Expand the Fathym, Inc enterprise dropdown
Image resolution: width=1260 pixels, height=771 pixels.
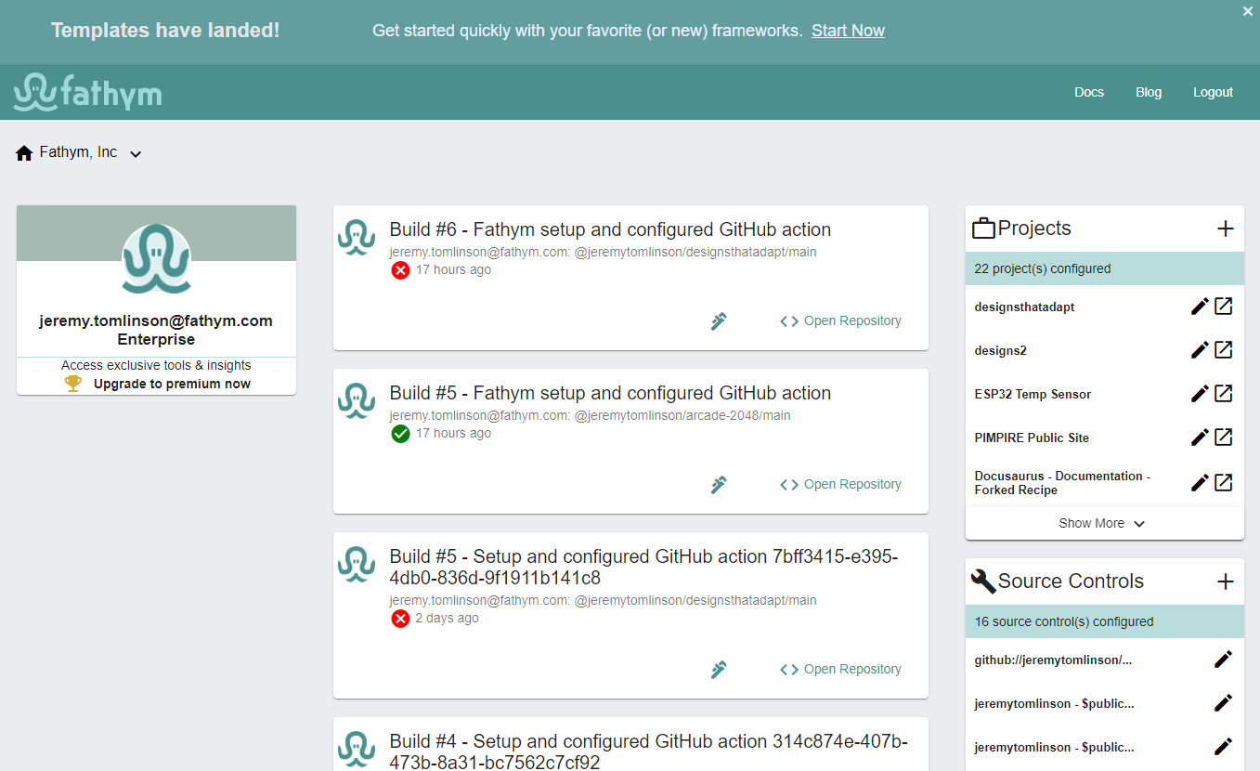(136, 154)
